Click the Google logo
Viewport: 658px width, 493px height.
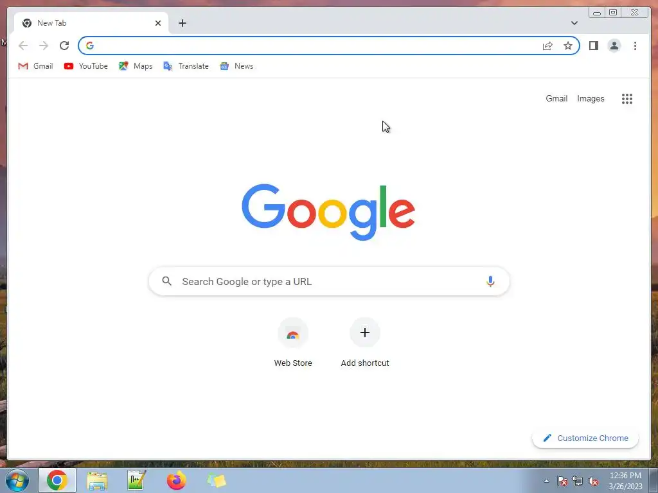pos(328,212)
